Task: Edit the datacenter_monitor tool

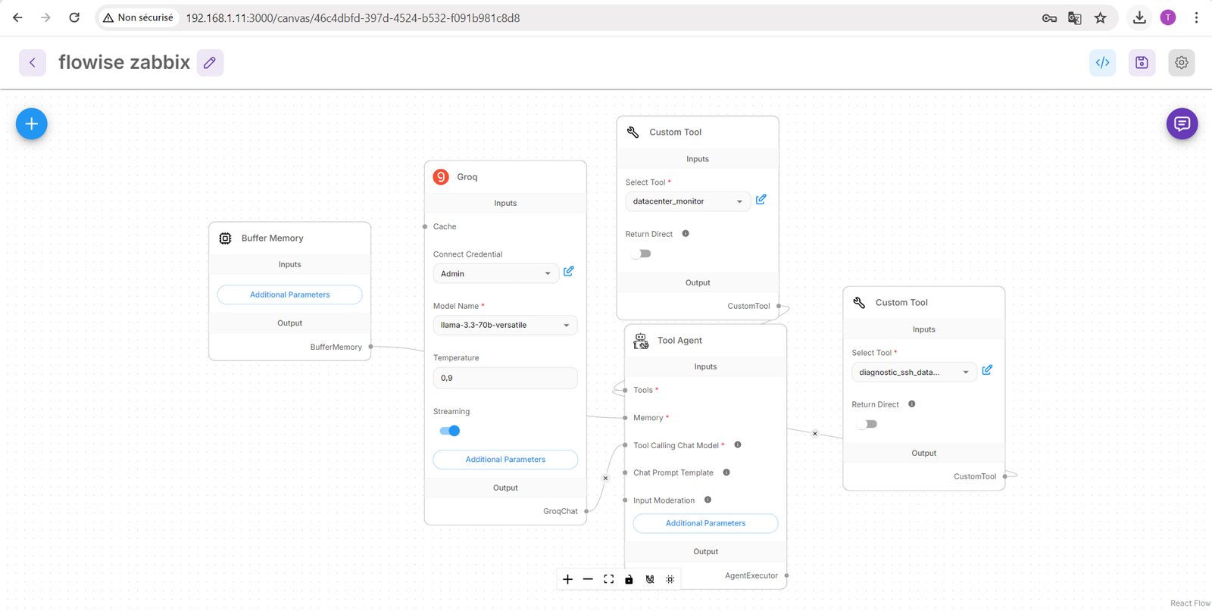Action: [761, 199]
